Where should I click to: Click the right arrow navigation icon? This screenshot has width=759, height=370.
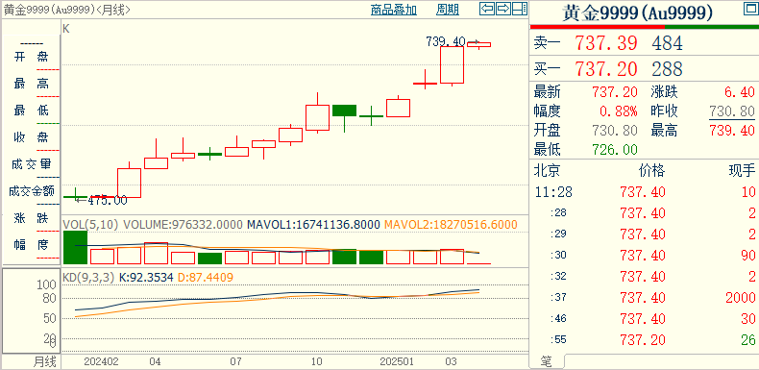503,9
